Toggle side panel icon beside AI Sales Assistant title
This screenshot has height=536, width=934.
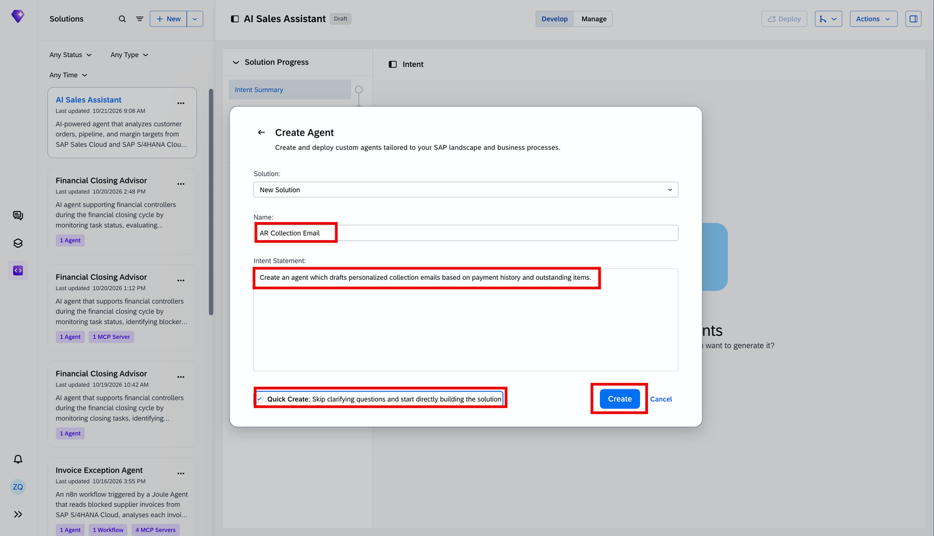coord(235,19)
